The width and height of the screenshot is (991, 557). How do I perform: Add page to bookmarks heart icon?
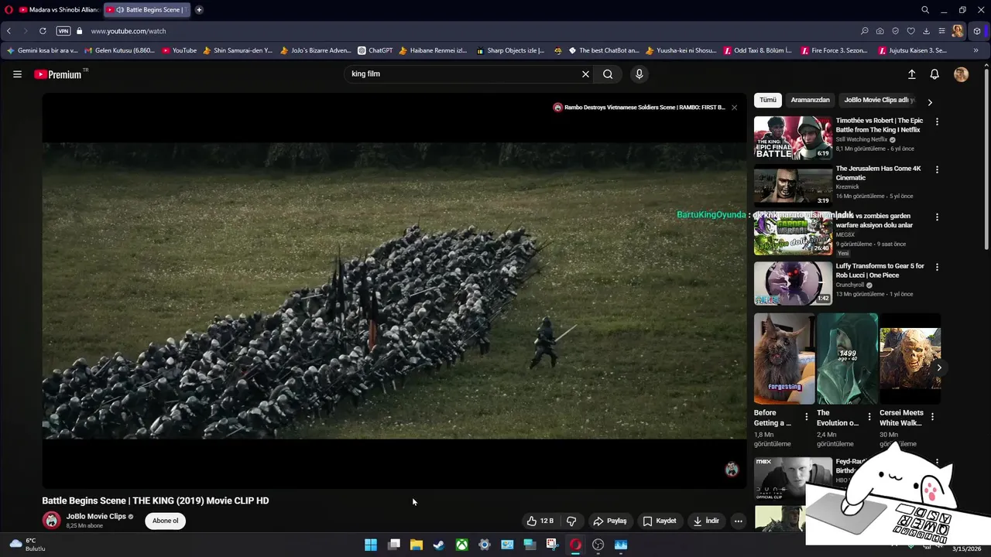pos(910,31)
